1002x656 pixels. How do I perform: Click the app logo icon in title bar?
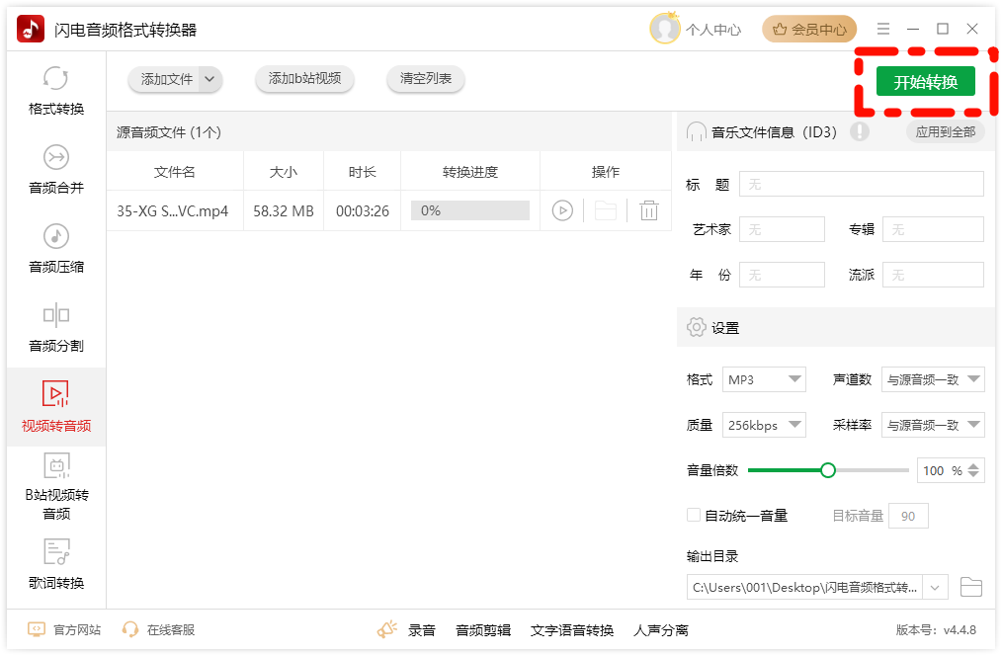[30, 30]
